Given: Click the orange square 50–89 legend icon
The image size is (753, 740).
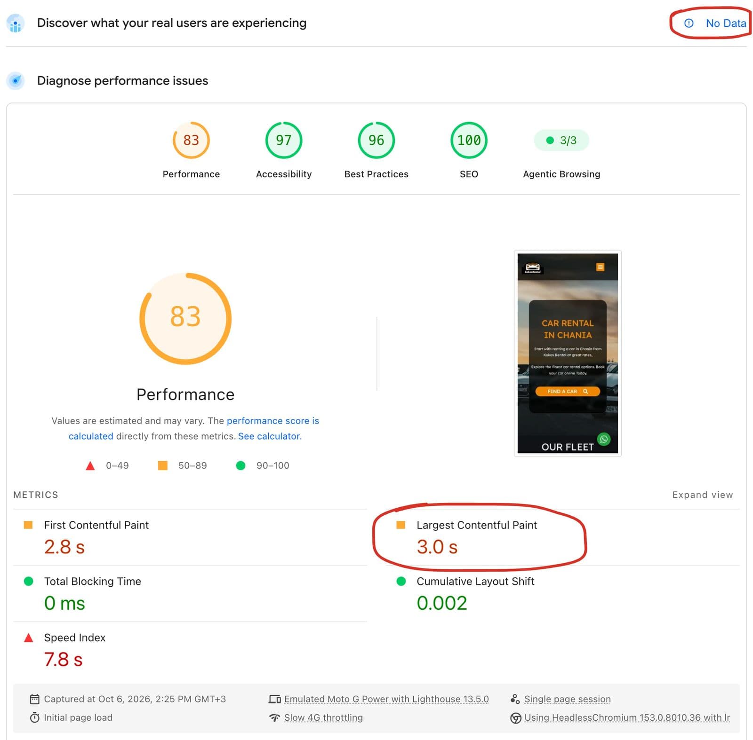Looking at the screenshot, I should [163, 465].
